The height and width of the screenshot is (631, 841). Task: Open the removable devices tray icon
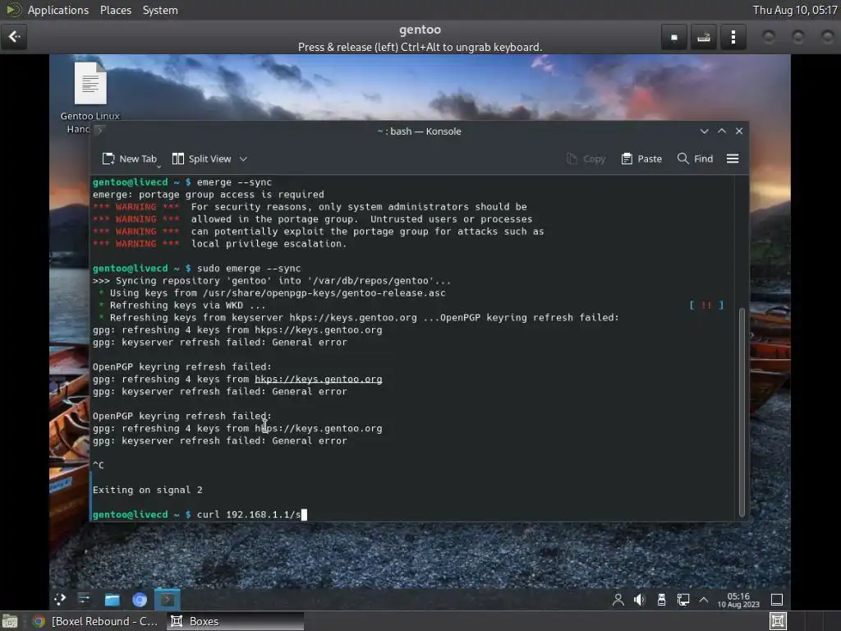[661, 600]
